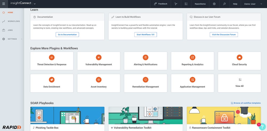Image resolution: width=267 pixels, height=131 pixels.
Task: Click the Feedback button in top bar
Action: 161,4
